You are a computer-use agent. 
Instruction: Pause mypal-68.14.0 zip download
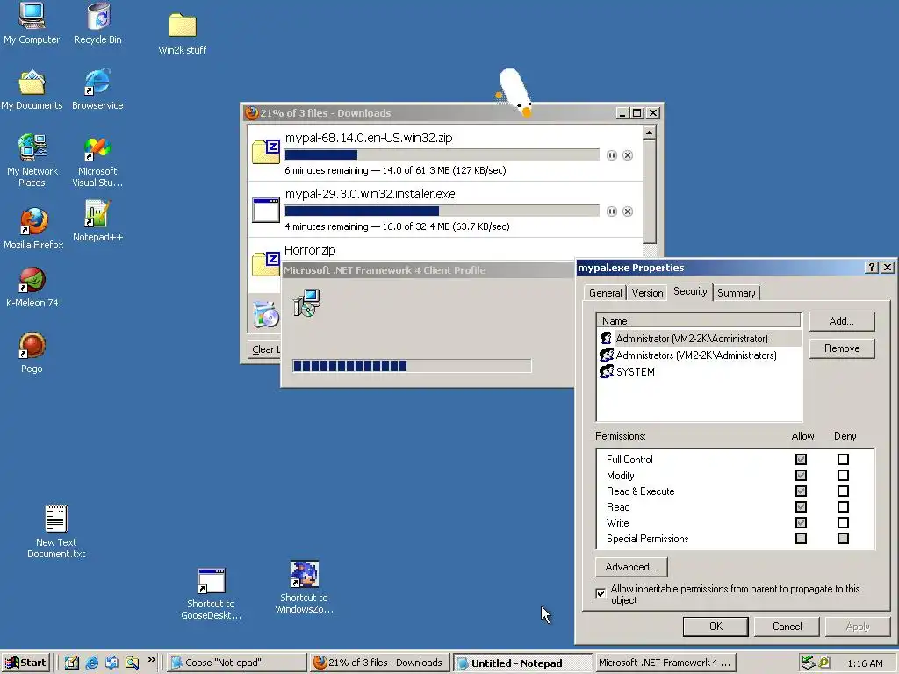pyautogui.click(x=612, y=155)
